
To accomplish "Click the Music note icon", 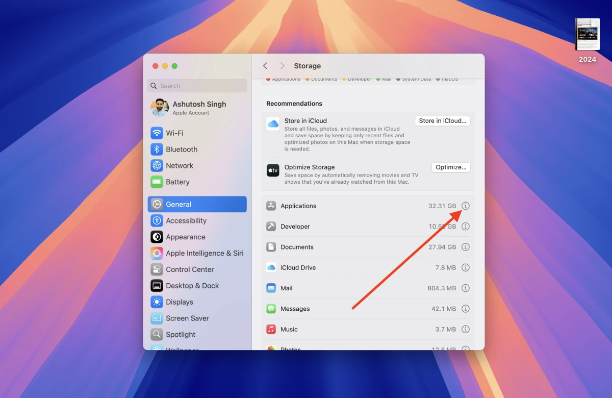I will pos(271,329).
